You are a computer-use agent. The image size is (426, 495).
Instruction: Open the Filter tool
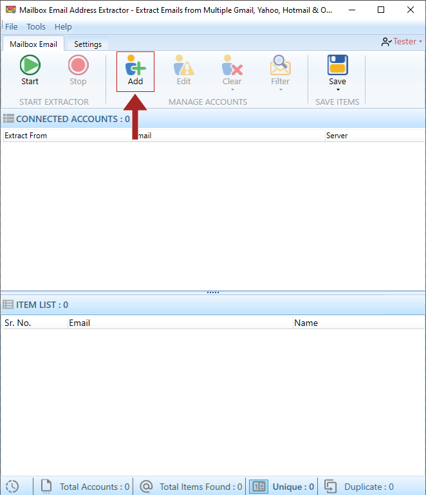click(280, 70)
